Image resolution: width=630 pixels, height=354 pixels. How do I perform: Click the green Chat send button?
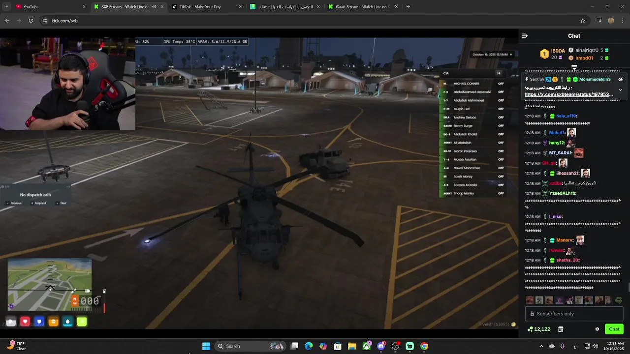tap(614, 329)
